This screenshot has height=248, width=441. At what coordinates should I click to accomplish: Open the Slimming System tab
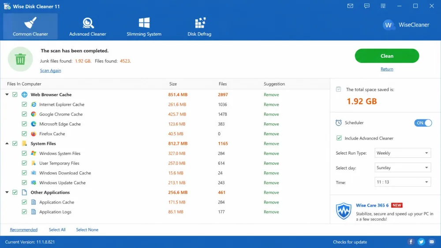(x=144, y=26)
